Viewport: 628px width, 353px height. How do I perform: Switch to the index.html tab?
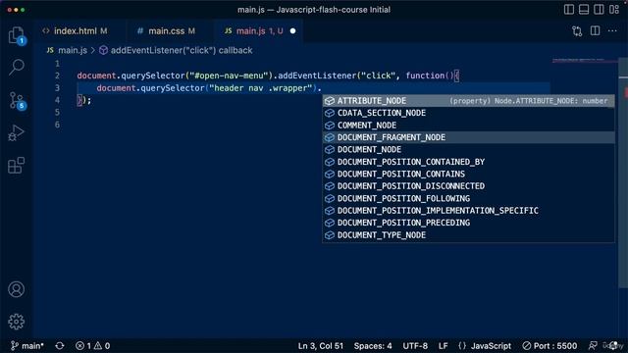pos(76,30)
